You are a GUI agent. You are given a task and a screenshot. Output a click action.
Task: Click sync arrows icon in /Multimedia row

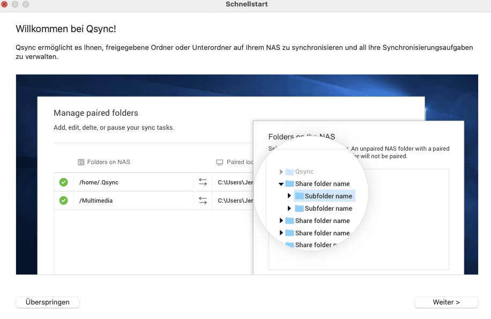point(203,201)
